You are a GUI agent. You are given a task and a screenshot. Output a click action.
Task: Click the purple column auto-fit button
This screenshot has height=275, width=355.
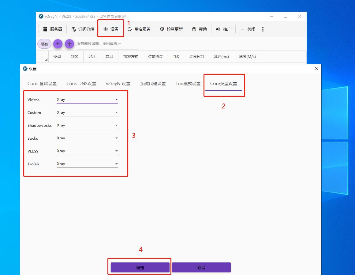click(69, 44)
